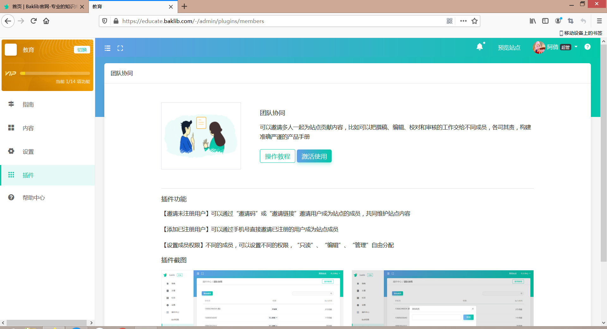Close the Baklib官网 tab
The image size is (607, 329).
pos(82,7)
